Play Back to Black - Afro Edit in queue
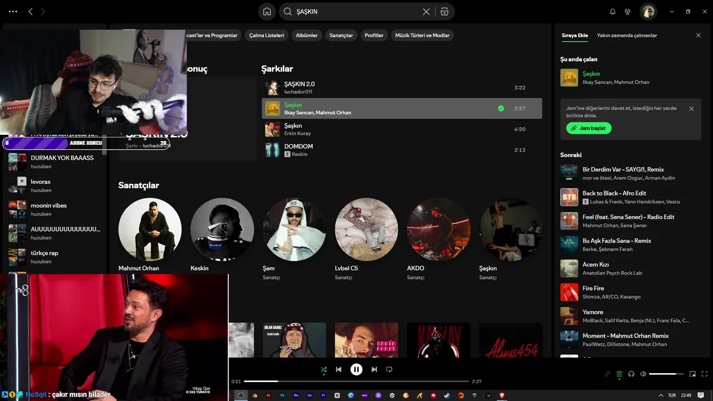 632,197
